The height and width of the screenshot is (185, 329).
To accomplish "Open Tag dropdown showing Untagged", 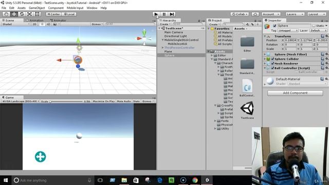I will pos(288,31).
